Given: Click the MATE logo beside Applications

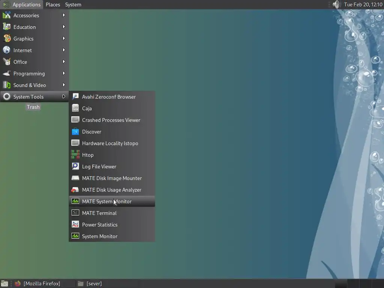Looking at the screenshot, I should [6, 4].
